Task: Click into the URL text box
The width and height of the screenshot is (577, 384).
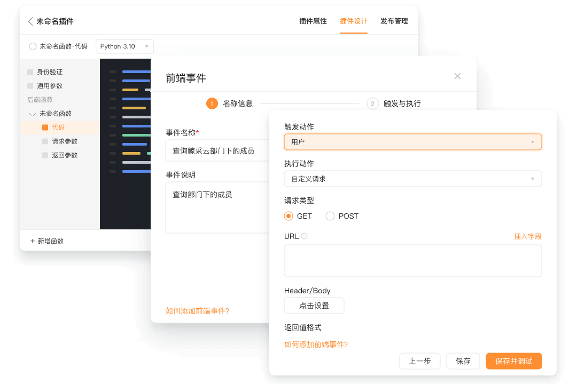Action: coord(413,261)
